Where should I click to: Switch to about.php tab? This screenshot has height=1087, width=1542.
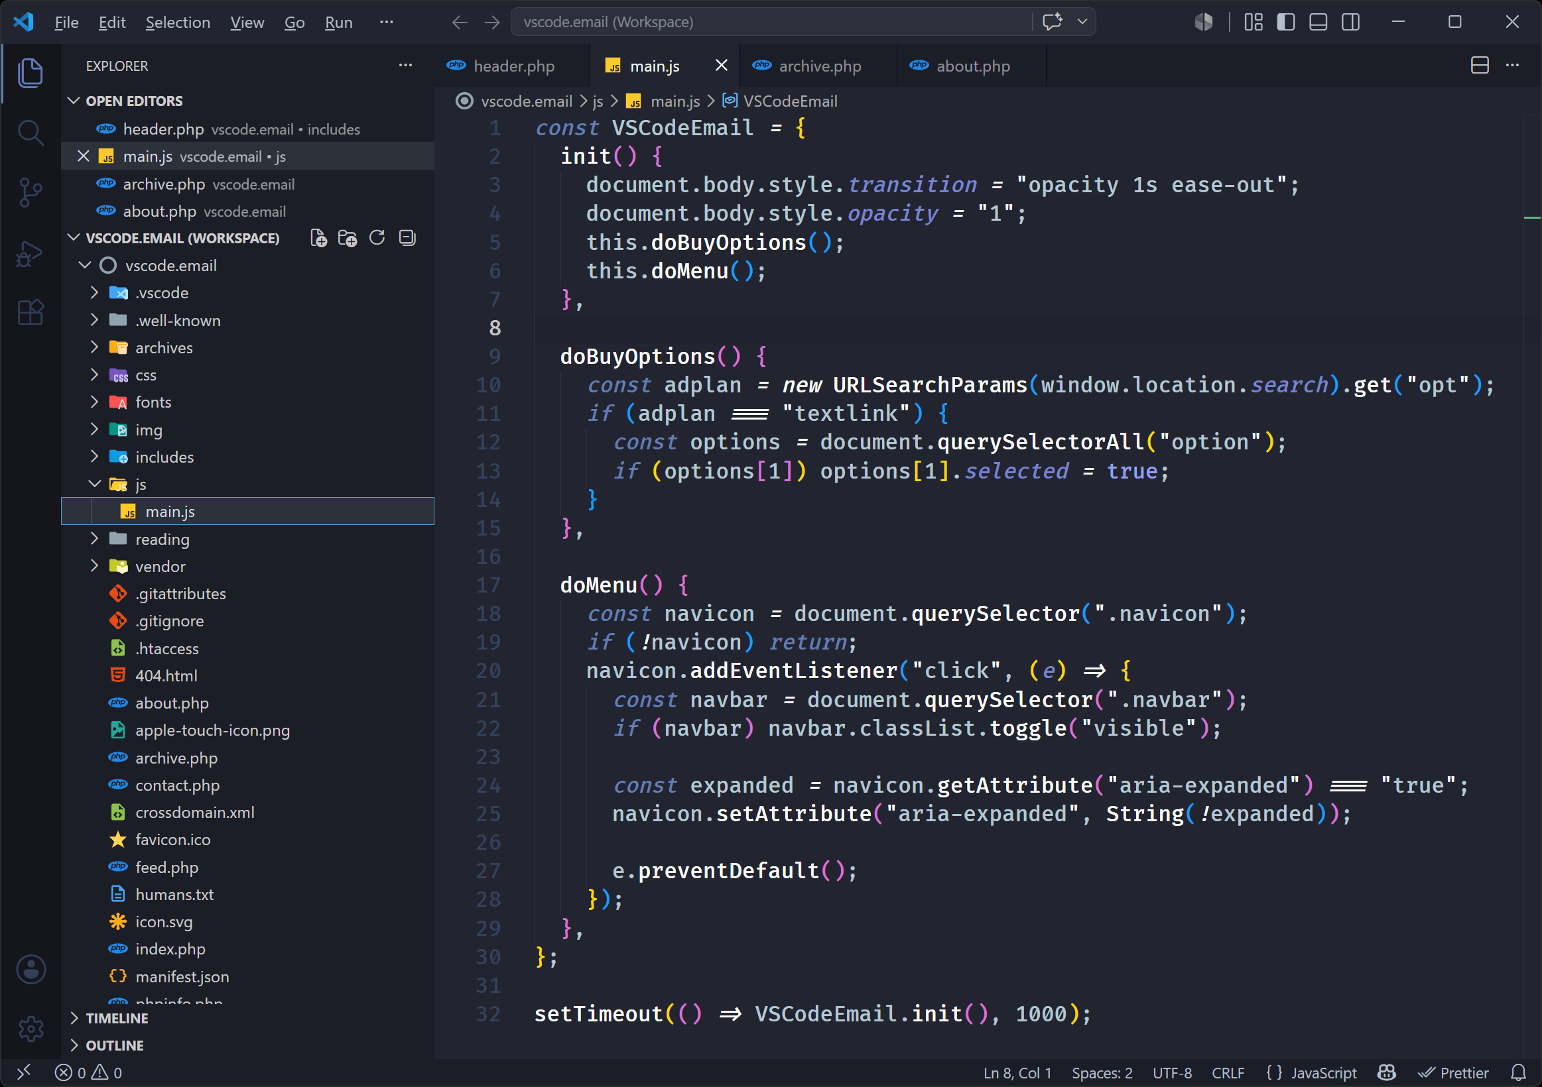[971, 66]
